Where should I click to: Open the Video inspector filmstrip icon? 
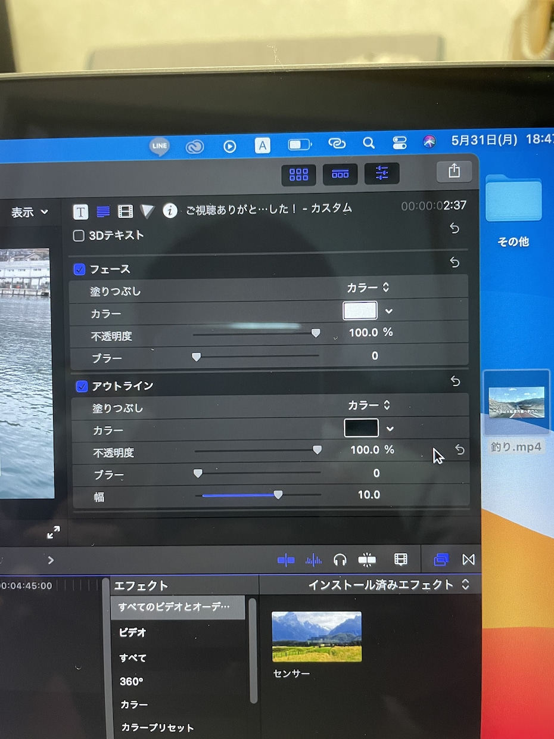point(125,211)
